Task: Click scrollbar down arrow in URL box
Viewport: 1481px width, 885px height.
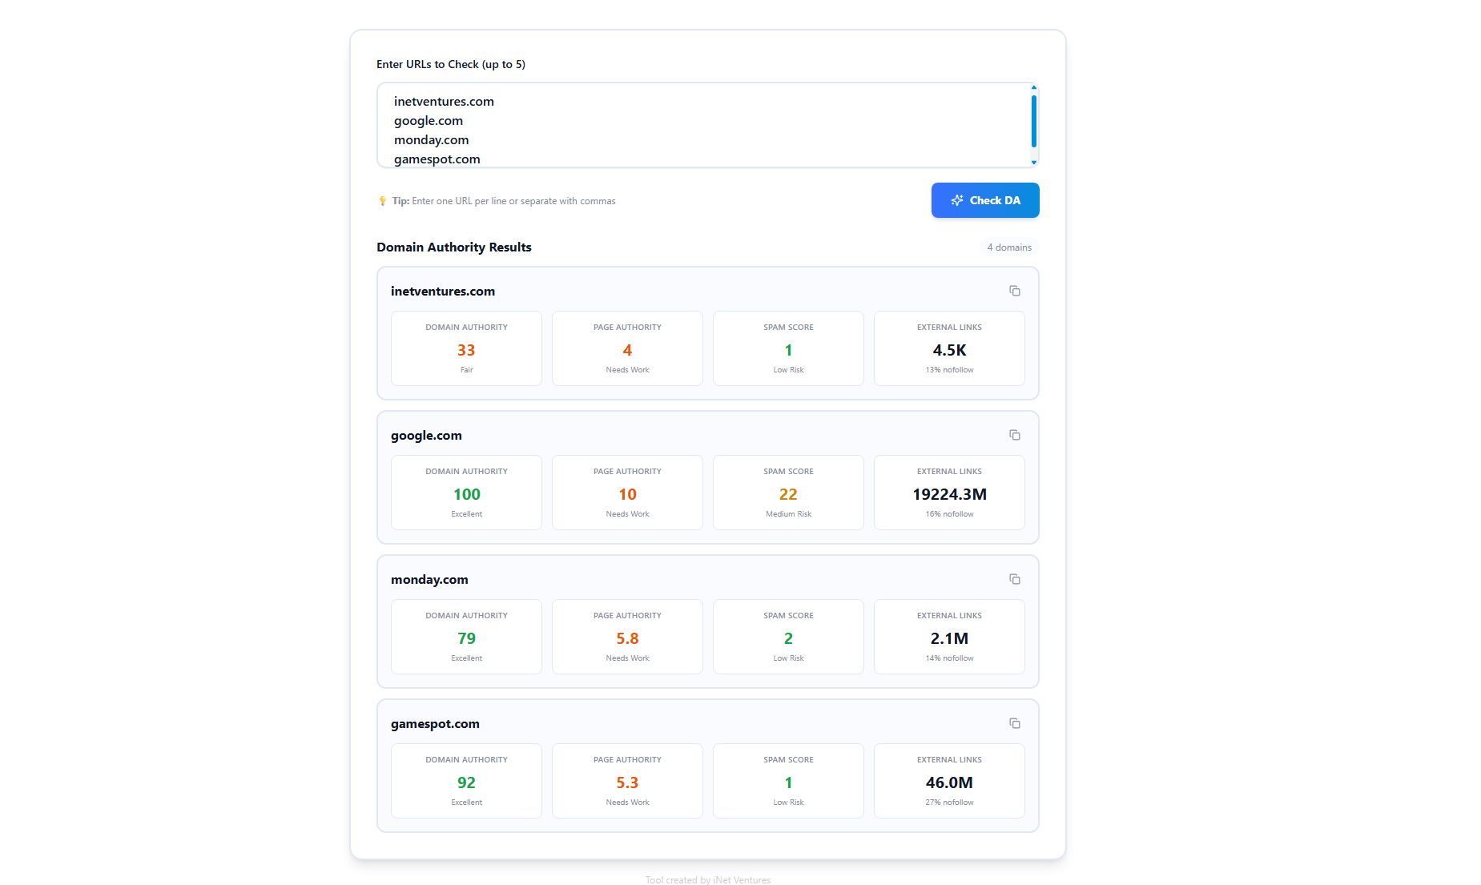Action: pyautogui.click(x=1034, y=163)
